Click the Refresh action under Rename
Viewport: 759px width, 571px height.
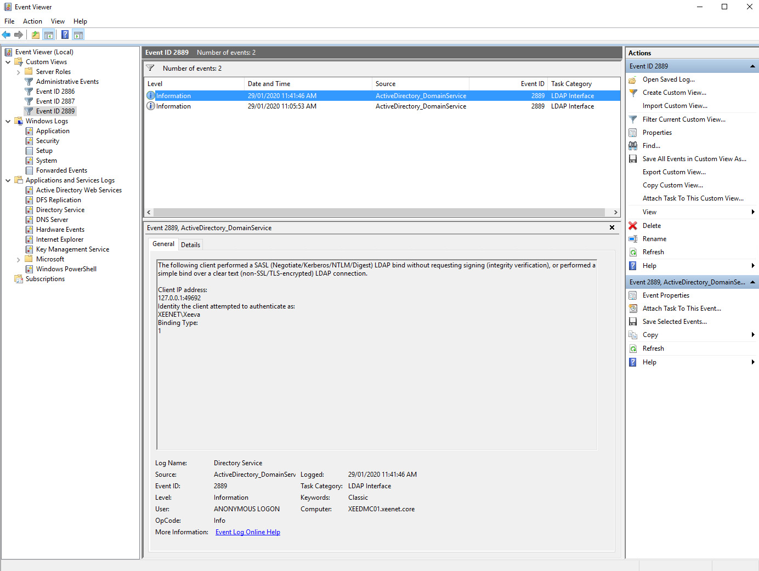[x=653, y=252]
